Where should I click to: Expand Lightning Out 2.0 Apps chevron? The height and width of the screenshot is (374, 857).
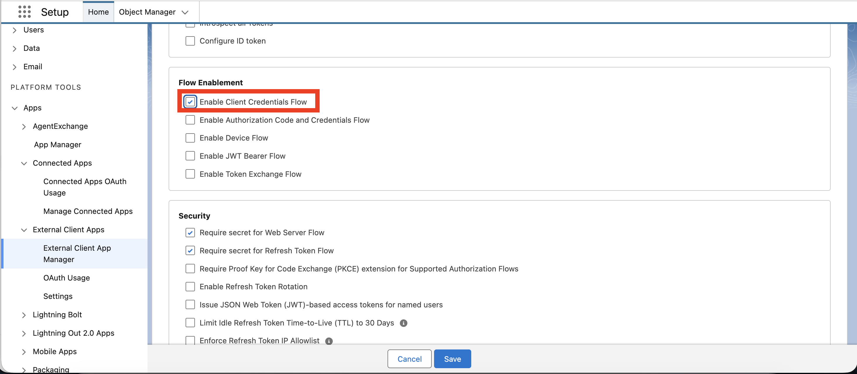24,333
